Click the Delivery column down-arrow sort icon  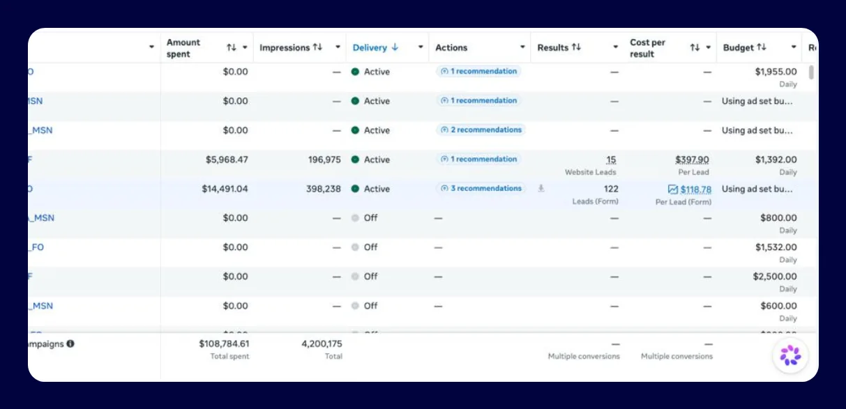[395, 47]
